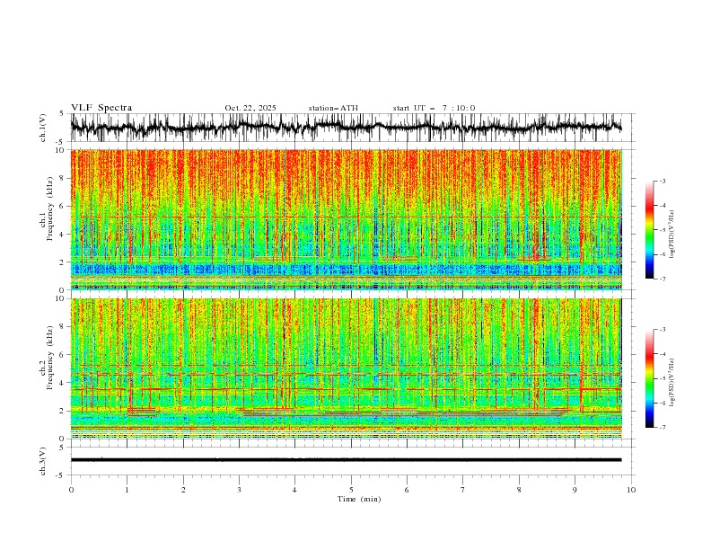Screen dimensions: 711x550
Task: Click the "5" tick on the ch.3(V) axis
Action: point(62,448)
